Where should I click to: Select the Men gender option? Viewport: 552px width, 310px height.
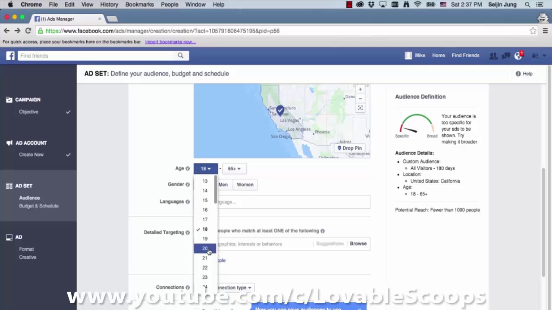point(223,185)
